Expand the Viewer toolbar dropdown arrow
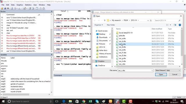186x104 pixels. point(17,8)
